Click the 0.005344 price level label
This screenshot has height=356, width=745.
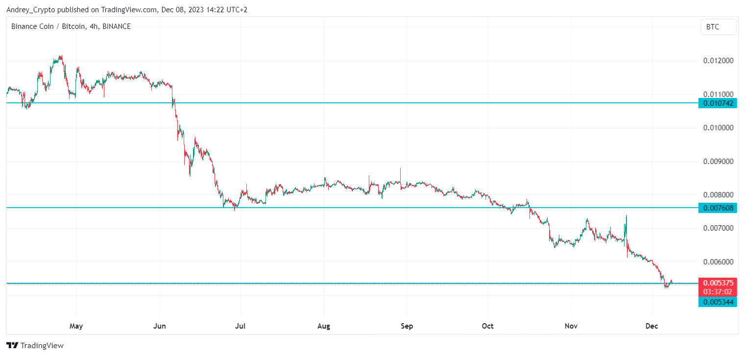tap(718, 302)
